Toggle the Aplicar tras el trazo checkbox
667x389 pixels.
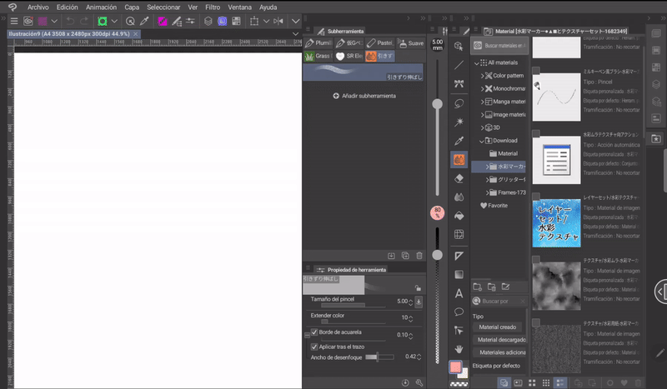pyautogui.click(x=314, y=347)
